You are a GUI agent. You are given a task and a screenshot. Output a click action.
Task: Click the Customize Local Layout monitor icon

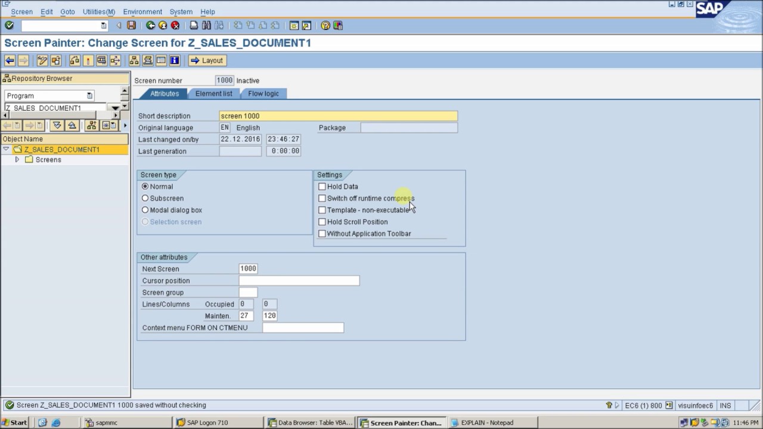point(338,26)
